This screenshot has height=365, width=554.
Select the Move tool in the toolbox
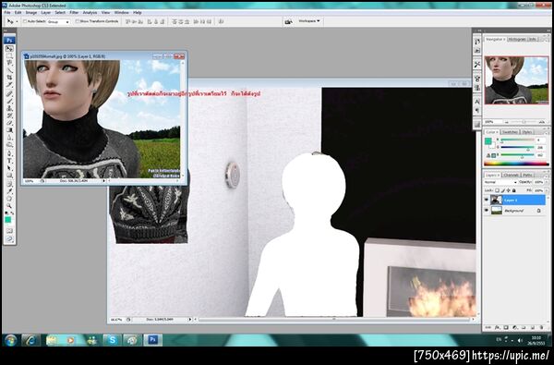(x=9, y=48)
